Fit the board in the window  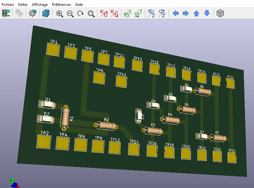tap(91, 14)
